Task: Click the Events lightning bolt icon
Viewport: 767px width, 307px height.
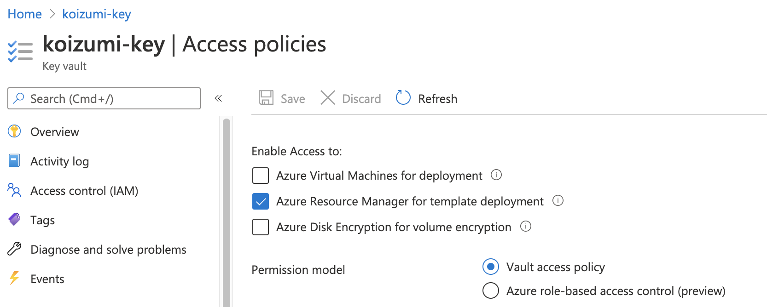Action: click(14, 279)
